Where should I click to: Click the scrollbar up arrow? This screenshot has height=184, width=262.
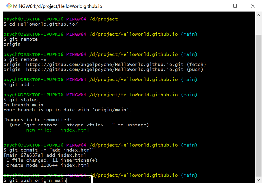pos(259,15)
